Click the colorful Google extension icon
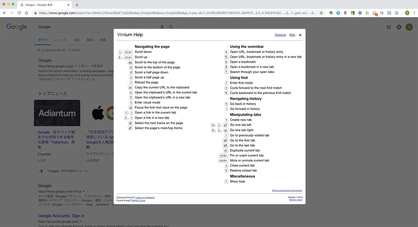This screenshot has width=418, height=227. [x=353, y=13]
